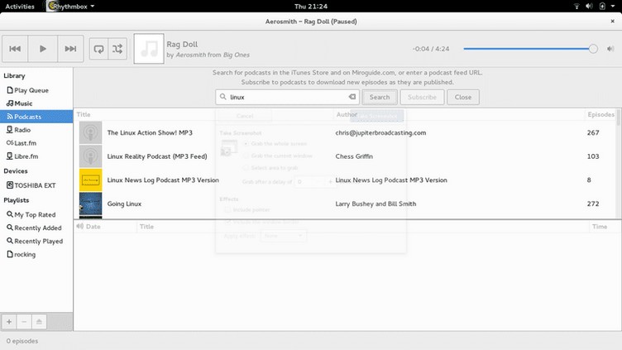This screenshot has height=350, width=622.
Task: Open the volume control speaker icon
Action: [x=610, y=49]
